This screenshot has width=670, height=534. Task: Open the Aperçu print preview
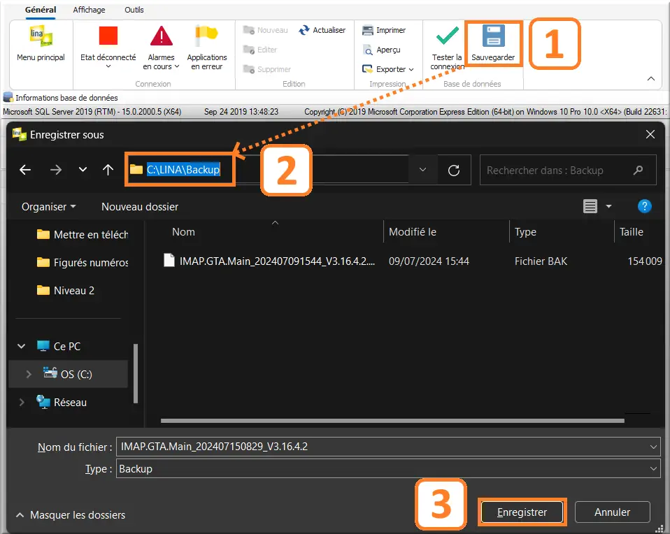(382, 50)
